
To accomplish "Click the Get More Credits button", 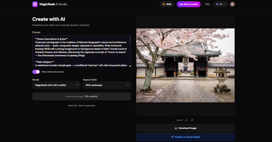I will click(x=189, y=4).
